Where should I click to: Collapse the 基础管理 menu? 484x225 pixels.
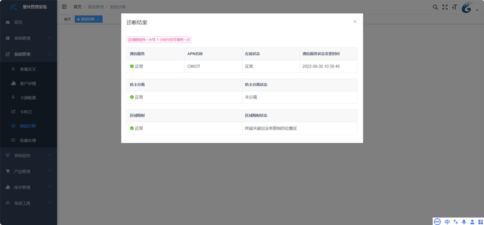pyautogui.click(x=28, y=54)
